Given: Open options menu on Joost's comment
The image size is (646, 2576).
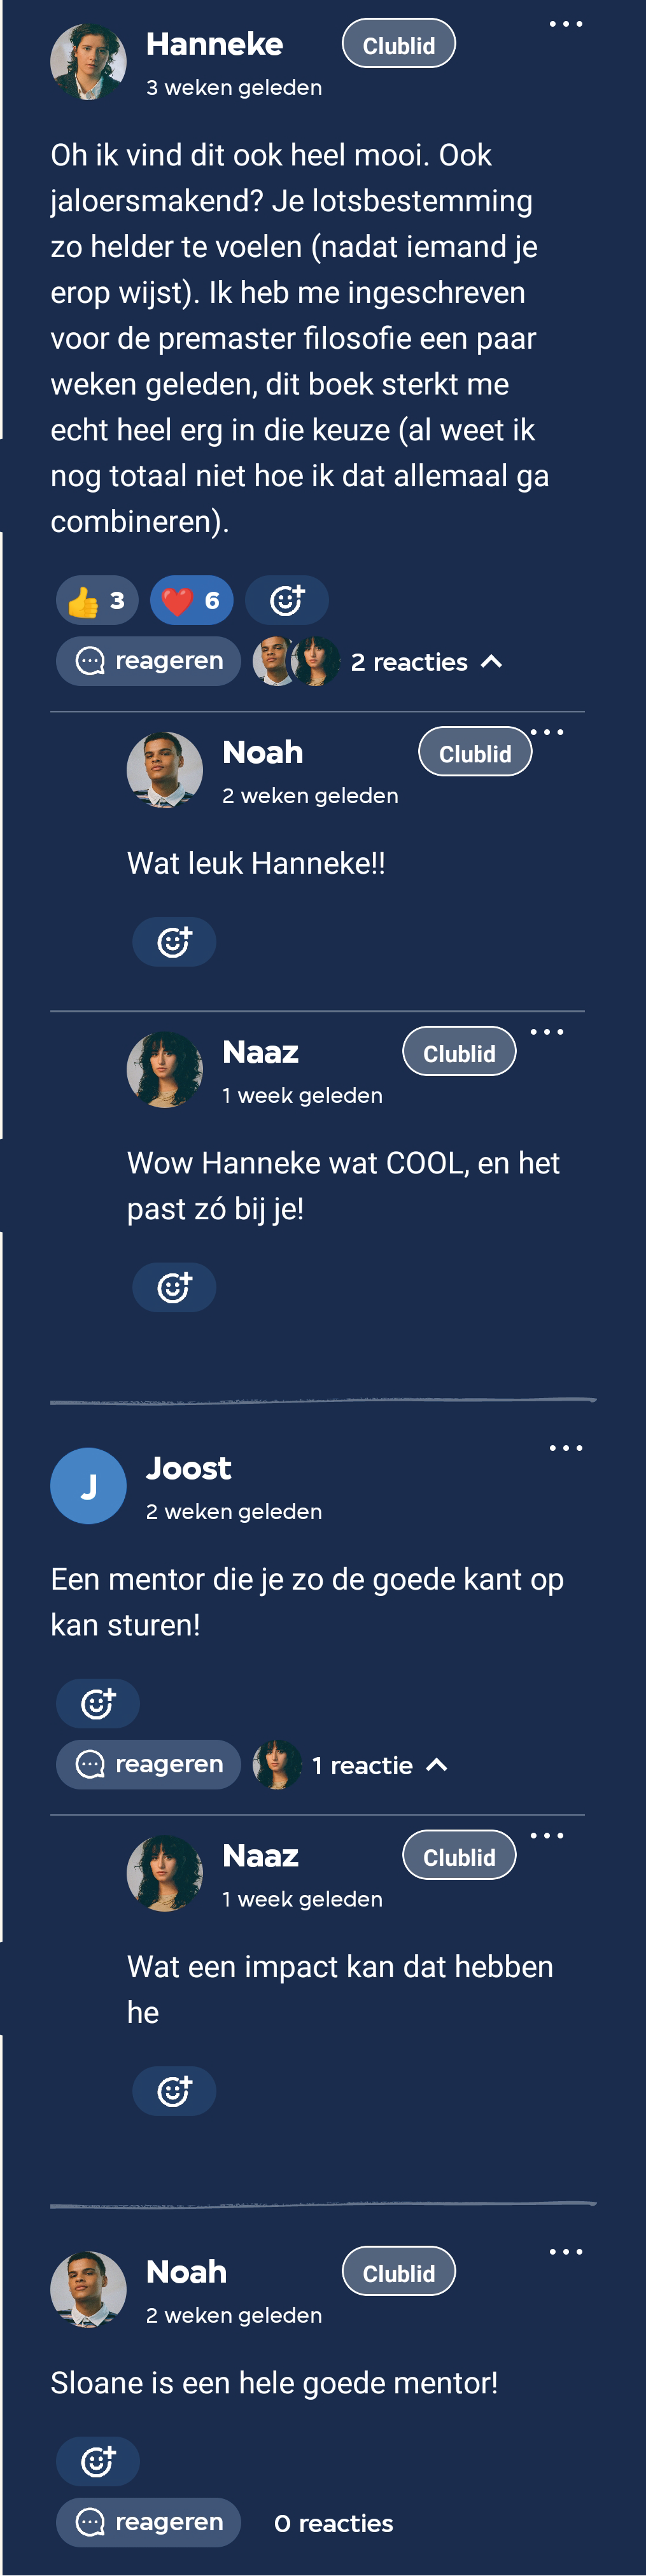Looking at the screenshot, I should click(x=565, y=1448).
